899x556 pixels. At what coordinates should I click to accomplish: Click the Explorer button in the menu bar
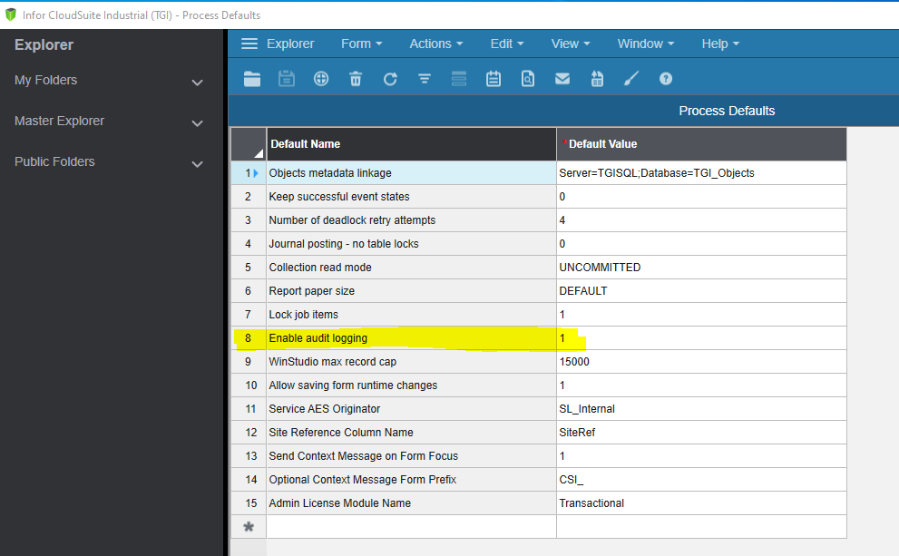pos(290,44)
